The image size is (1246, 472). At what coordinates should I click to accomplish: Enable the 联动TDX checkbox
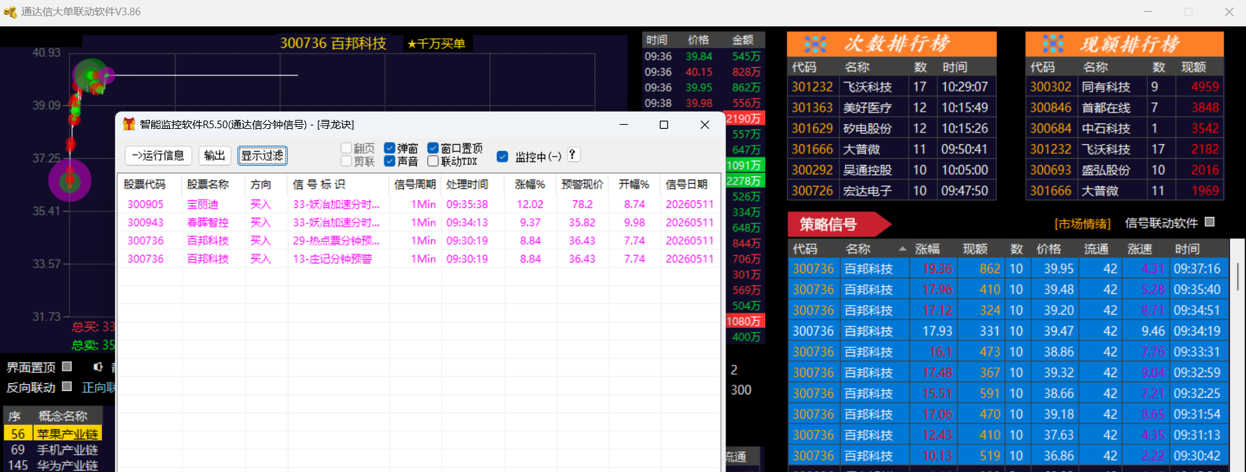[x=433, y=161]
